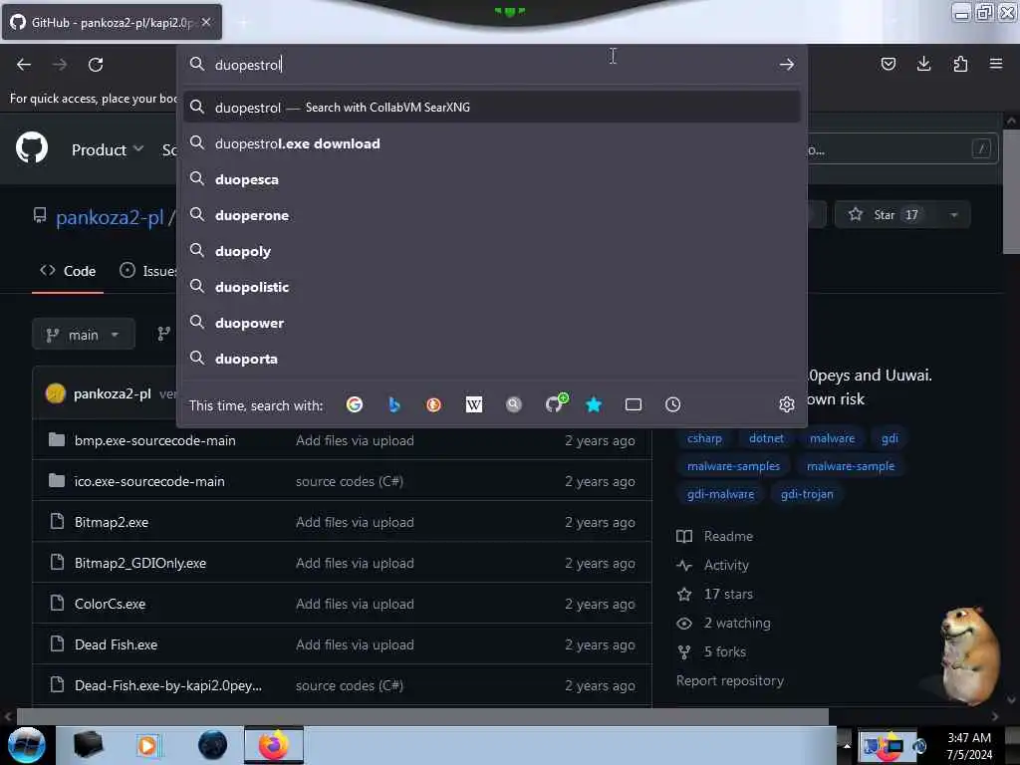Image resolution: width=1020 pixels, height=765 pixels.
Task: Add GitHub search engine icon
Action: tap(555, 403)
